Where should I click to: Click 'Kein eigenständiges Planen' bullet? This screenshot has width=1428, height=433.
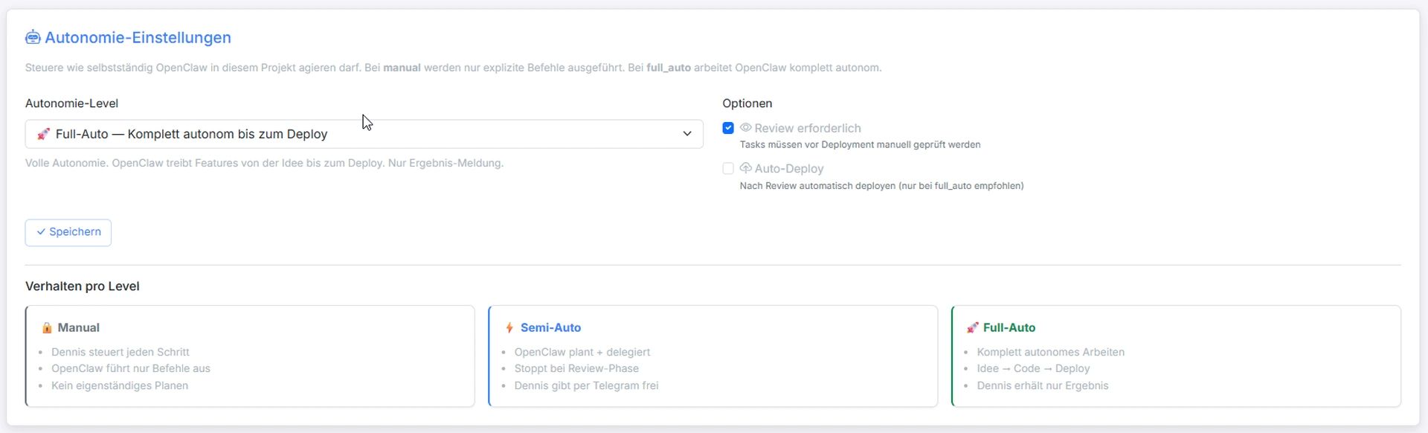pyautogui.click(x=120, y=385)
